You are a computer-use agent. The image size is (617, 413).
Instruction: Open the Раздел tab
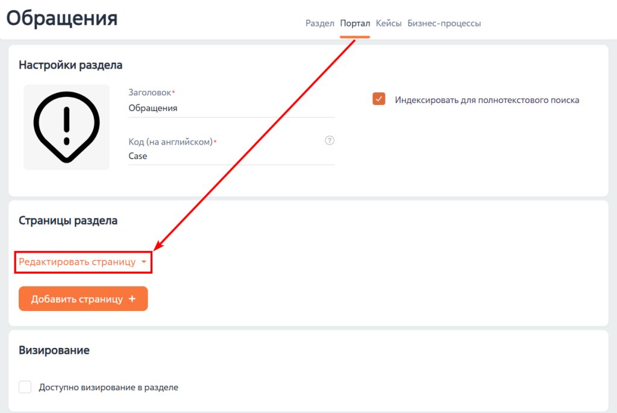(x=319, y=24)
